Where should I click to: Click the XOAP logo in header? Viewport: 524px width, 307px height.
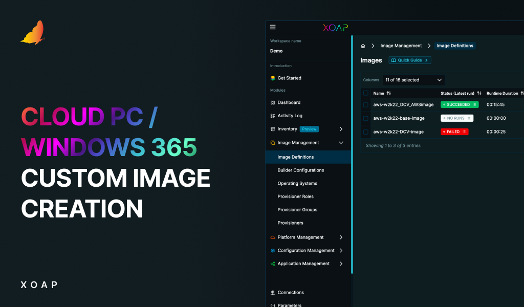tap(336, 28)
